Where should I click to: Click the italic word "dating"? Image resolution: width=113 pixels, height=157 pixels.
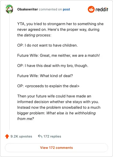tap(30, 35)
